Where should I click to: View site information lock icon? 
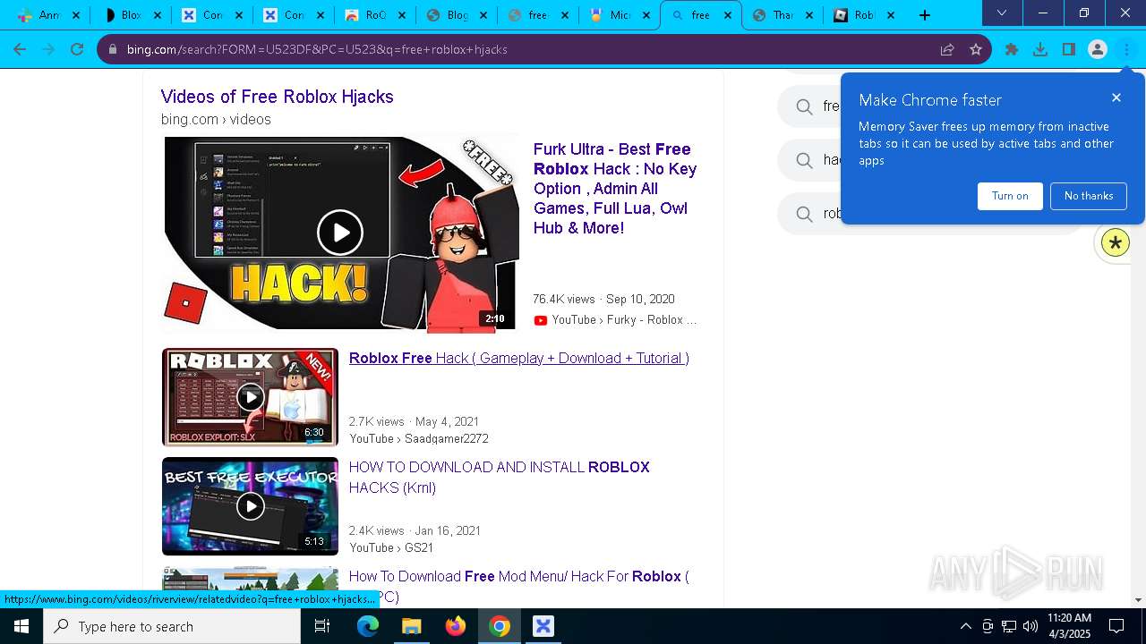coord(113,50)
